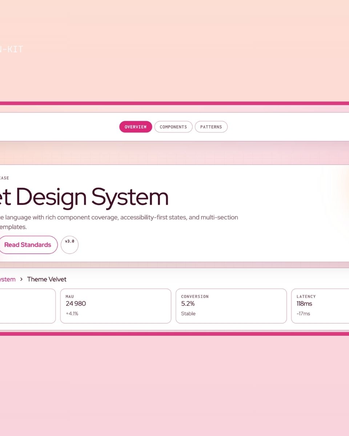Screen dimensions: 349x436
Task: Open the MAU metric card
Action: pyautogui.click(x=116, y=306)
